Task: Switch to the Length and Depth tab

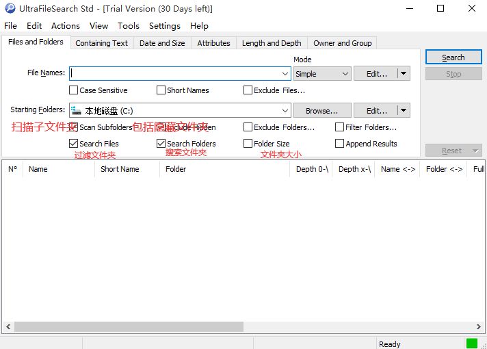Action: [272, 43]
